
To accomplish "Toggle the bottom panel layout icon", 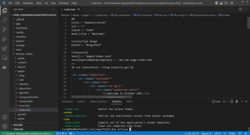I will [221, 3].
